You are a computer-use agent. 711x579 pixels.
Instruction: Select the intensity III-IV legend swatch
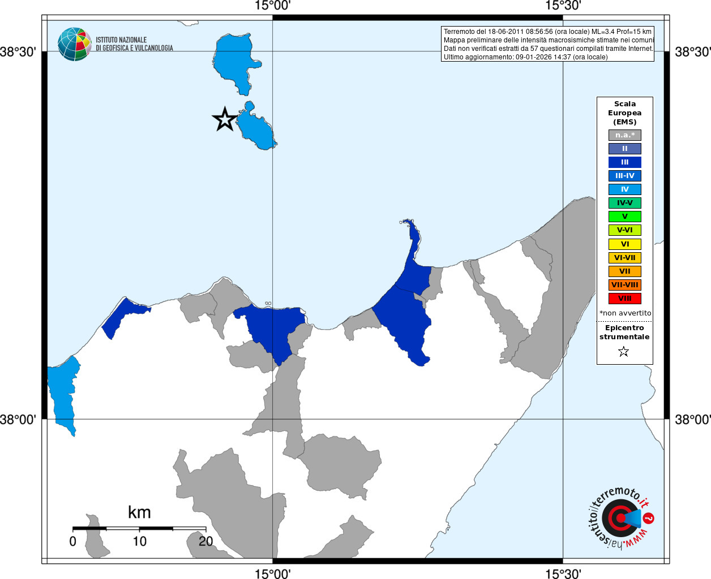point(625,176)
